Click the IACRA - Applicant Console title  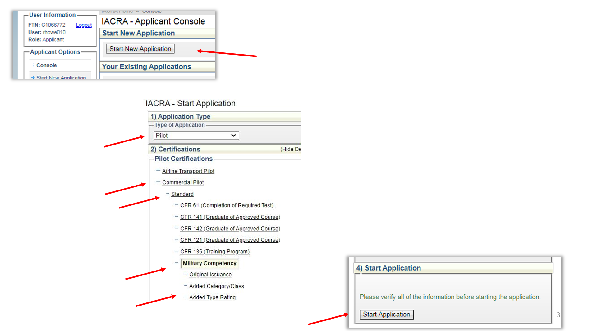tap(153, 21)
